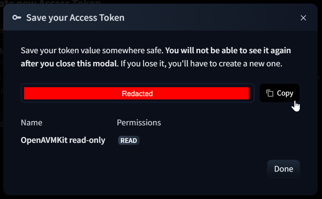This screenshot has width=322, height=199.
Task: Click the 'Save your token value somewhere safe' sentence
Action: pos(92,50)
